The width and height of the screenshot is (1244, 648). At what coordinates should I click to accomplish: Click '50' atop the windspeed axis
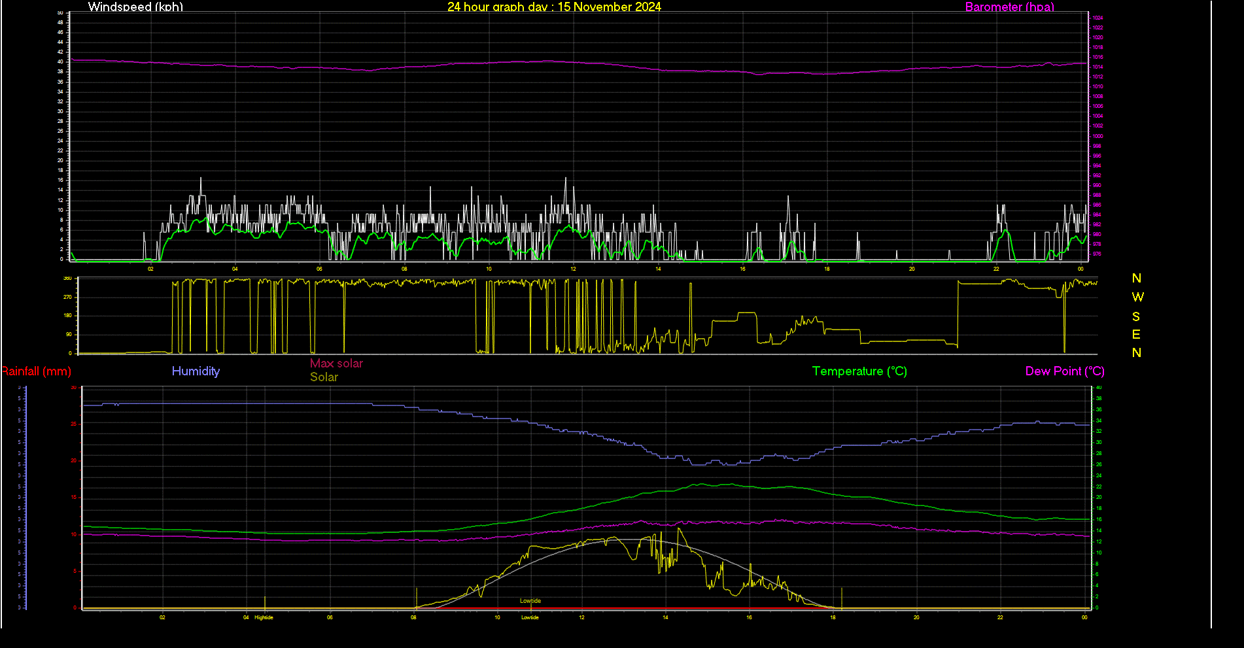(x=60, y=12)
